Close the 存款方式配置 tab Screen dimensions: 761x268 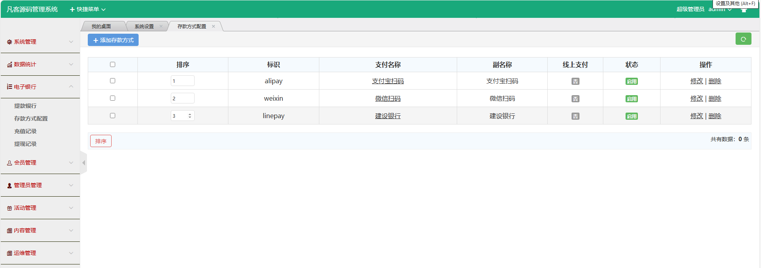pos(213,27)
